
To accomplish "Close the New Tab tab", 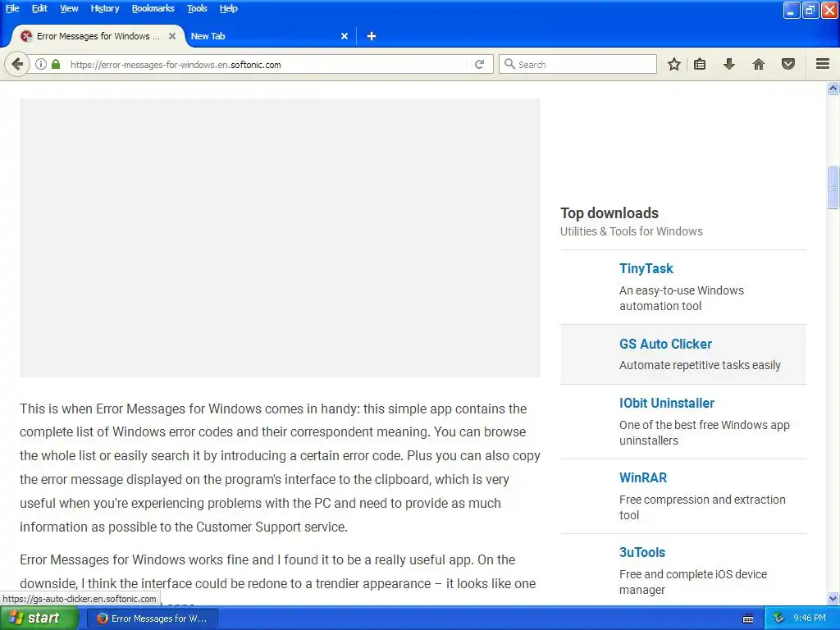I will 345,36.
